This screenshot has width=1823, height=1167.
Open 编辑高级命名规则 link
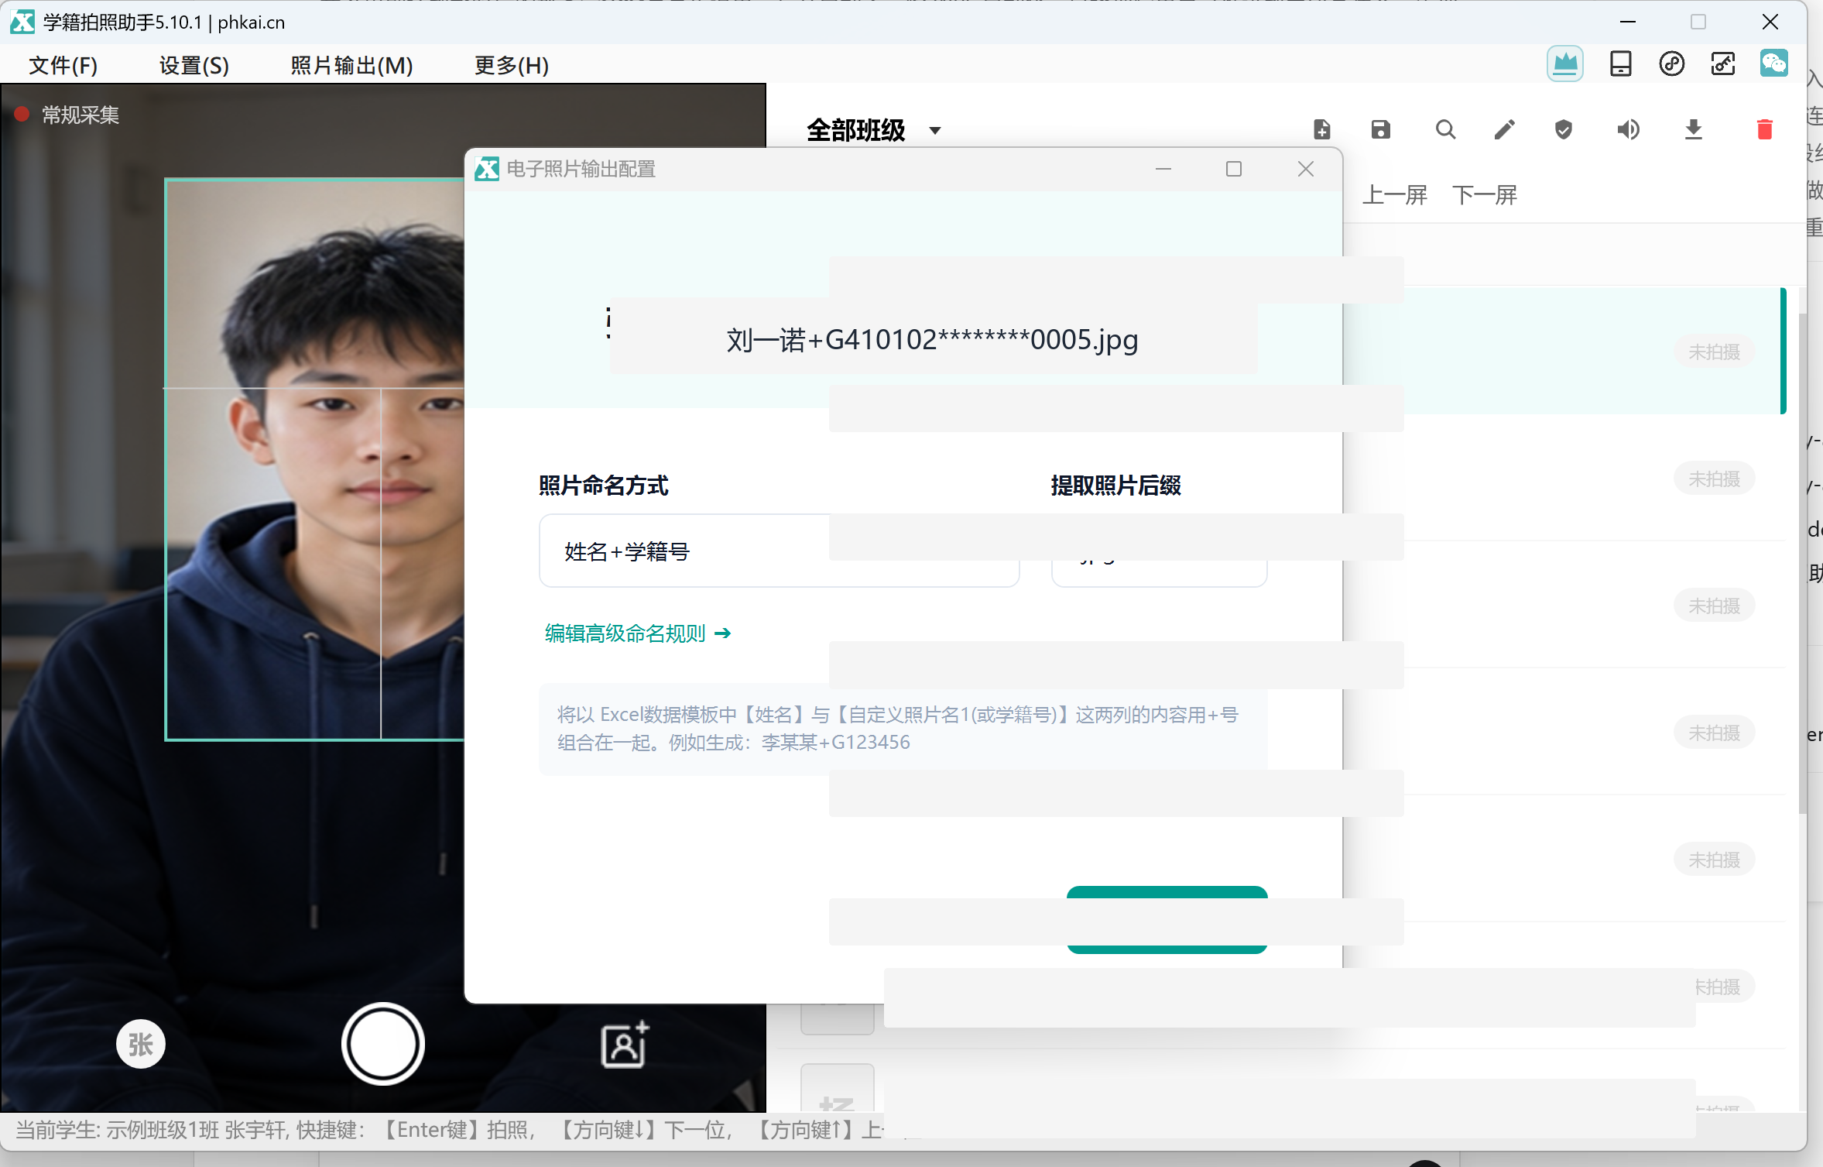point(637,633)
